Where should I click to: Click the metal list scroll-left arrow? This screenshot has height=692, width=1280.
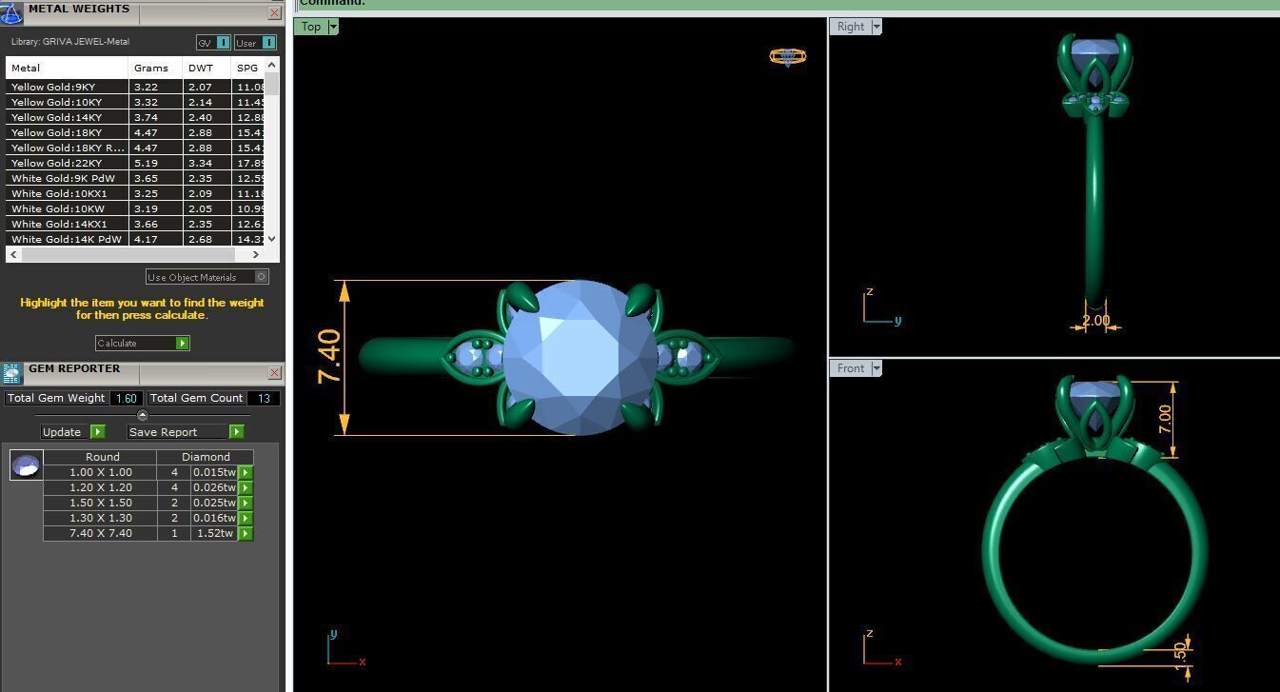pos(13,254)
